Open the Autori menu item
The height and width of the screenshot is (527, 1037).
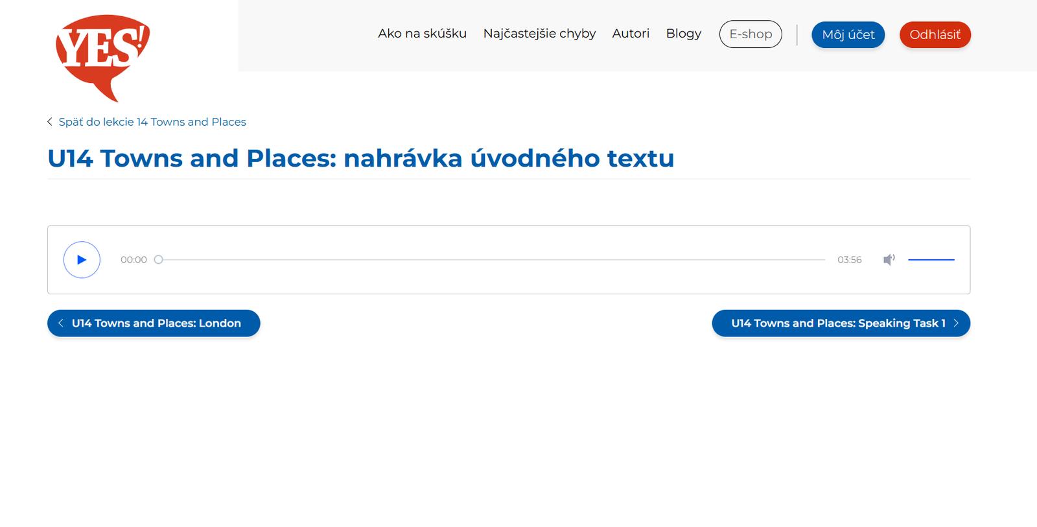[x=631, y=34]
